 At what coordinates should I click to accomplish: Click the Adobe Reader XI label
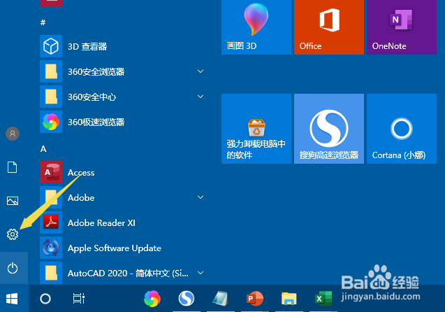[x=101, y=222]
